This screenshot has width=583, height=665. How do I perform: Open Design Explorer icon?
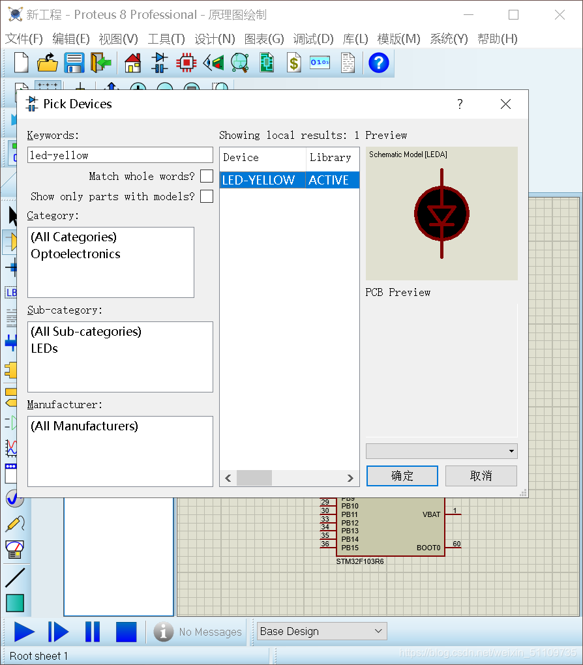267,63
